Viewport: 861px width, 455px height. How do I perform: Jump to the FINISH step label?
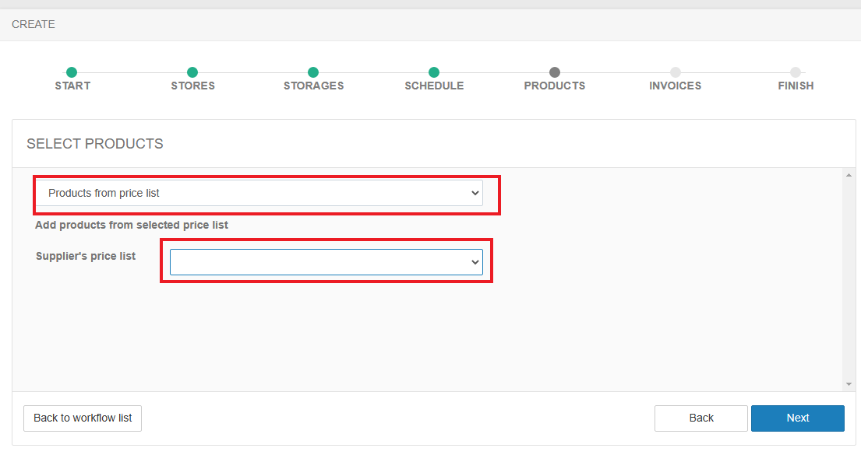point(796,86)
